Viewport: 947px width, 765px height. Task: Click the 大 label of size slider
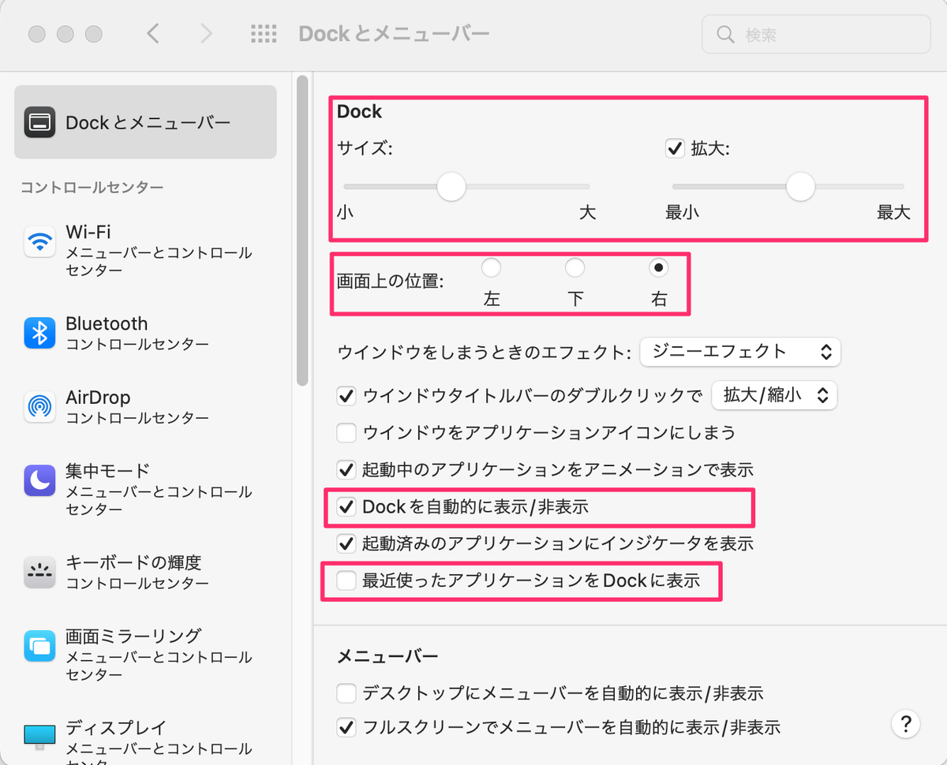[x=587, y=212]
